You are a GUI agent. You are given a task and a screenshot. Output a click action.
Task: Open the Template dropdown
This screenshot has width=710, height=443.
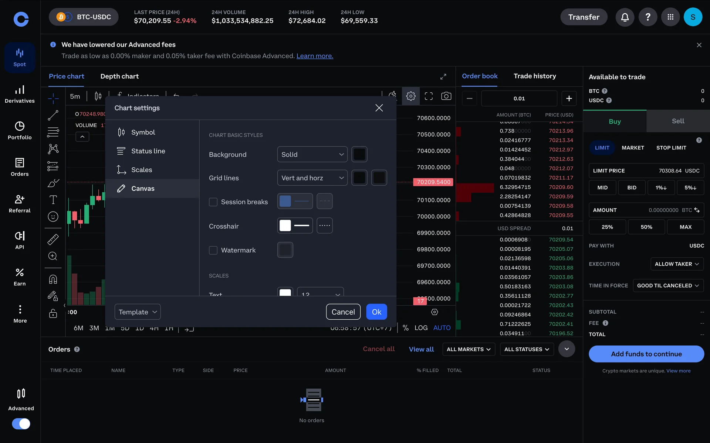[137, 312]
